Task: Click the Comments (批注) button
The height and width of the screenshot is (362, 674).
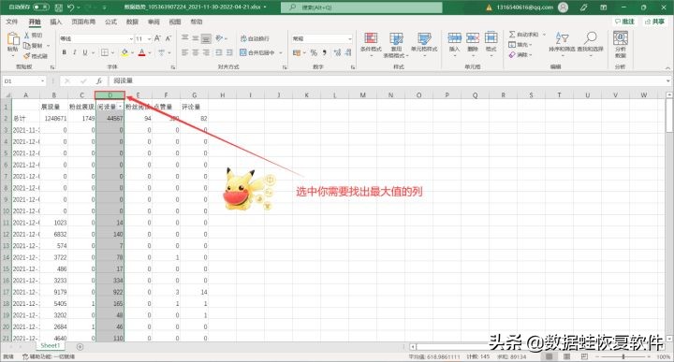Action: pyautogui.click(x=625, y=22)
